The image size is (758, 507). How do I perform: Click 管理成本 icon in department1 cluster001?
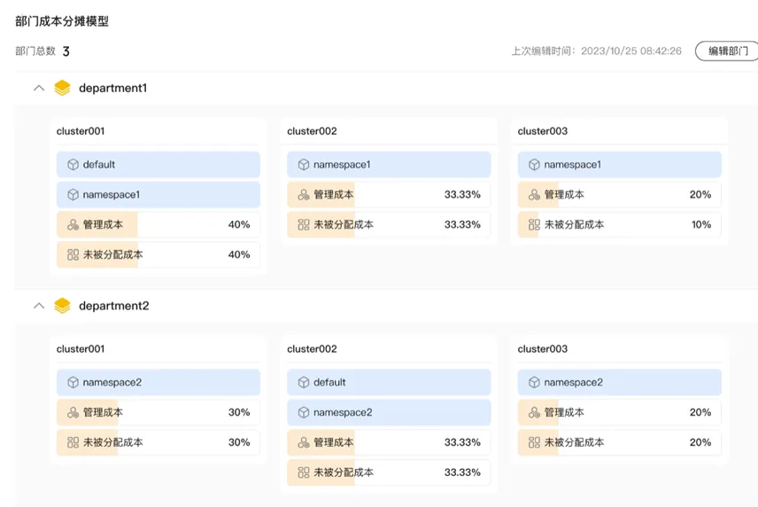73,225
